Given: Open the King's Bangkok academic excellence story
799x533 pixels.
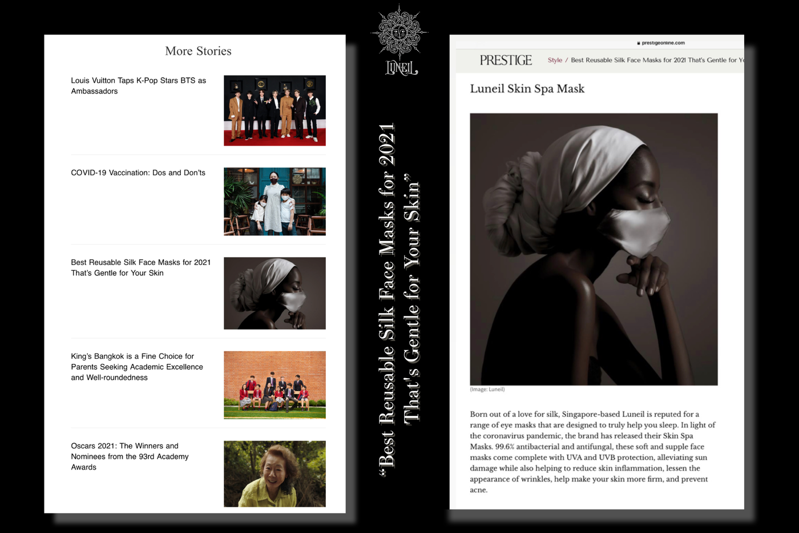Looking at the screenshot, I should tap(137, 367).
